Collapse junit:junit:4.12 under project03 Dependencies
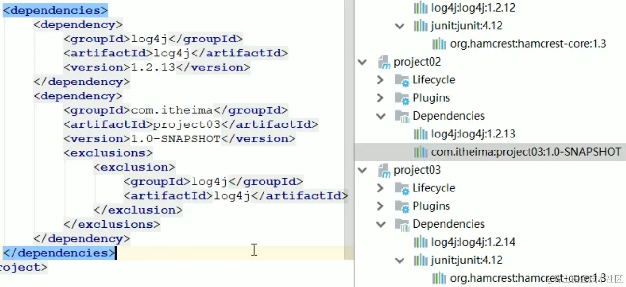Screen dimensions: 626x287 point(399,260)
